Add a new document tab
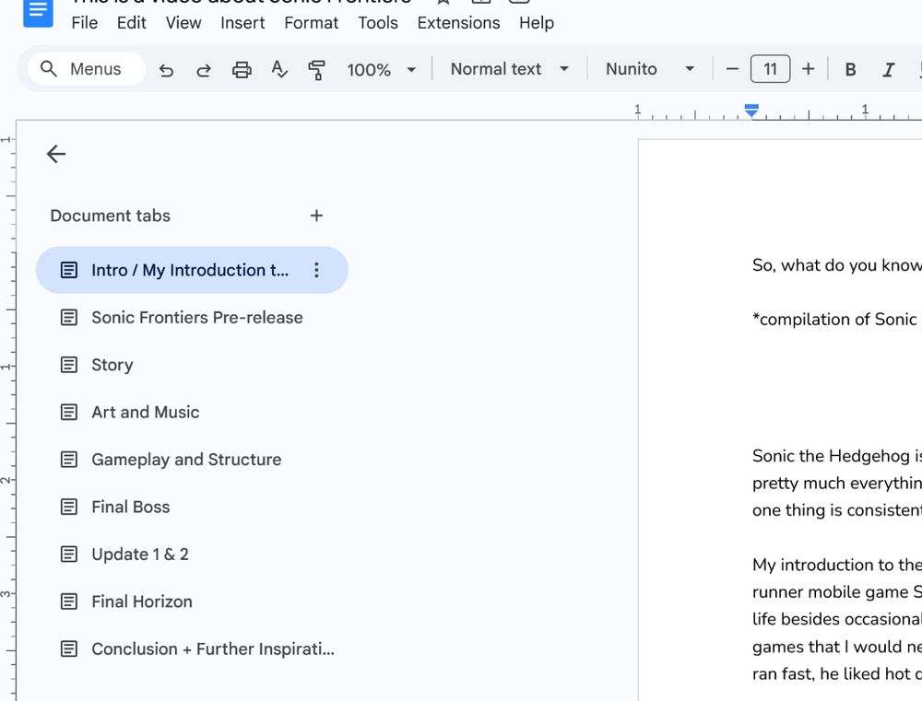 coord(316,216)
